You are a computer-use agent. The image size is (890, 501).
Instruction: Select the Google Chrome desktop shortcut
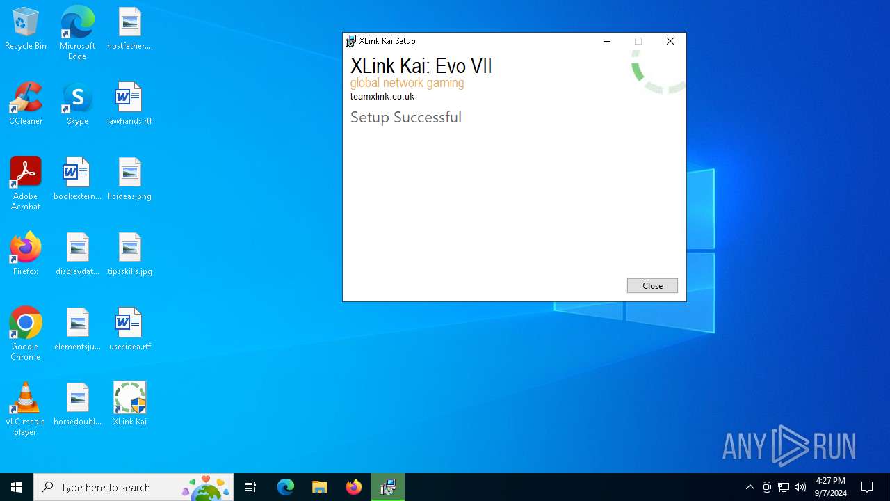(x=26, y=334)
